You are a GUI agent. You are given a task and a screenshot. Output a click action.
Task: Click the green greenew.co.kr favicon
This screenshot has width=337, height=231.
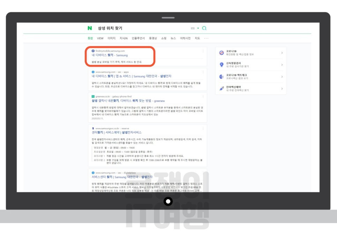[93, 97]
